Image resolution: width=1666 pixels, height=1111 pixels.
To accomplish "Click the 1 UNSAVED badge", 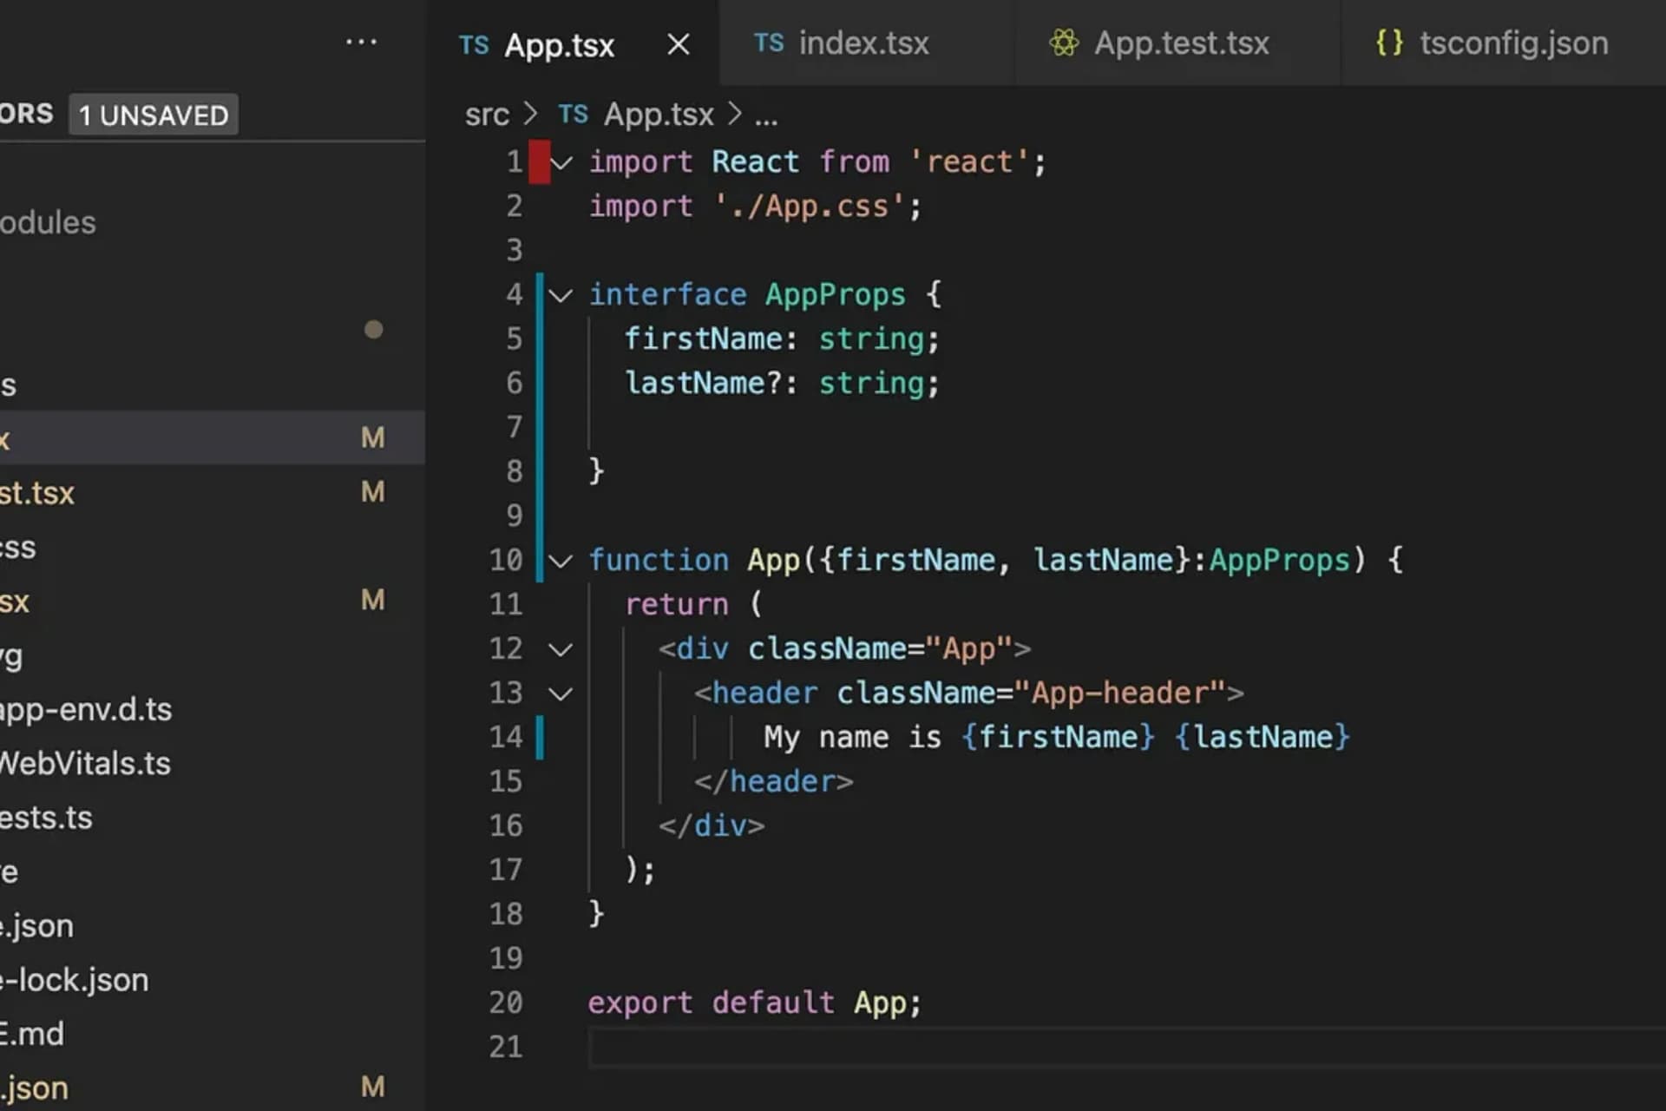I will pyautogui.click(x=154, y=115).
